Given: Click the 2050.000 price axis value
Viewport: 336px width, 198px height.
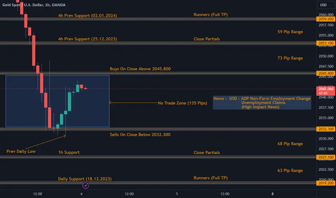Looking at the screenshot, I should pyautogui.click(x=326, y=56).
